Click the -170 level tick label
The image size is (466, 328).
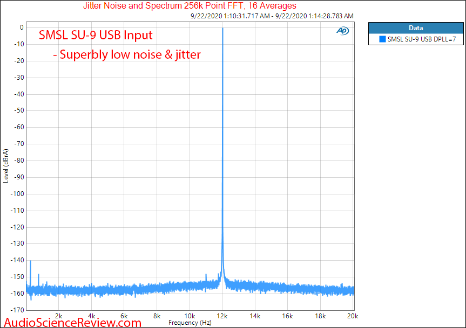point(17,310)
